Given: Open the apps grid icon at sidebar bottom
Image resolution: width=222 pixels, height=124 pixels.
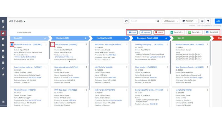Looking at the screenshot, I should [3, 102].
